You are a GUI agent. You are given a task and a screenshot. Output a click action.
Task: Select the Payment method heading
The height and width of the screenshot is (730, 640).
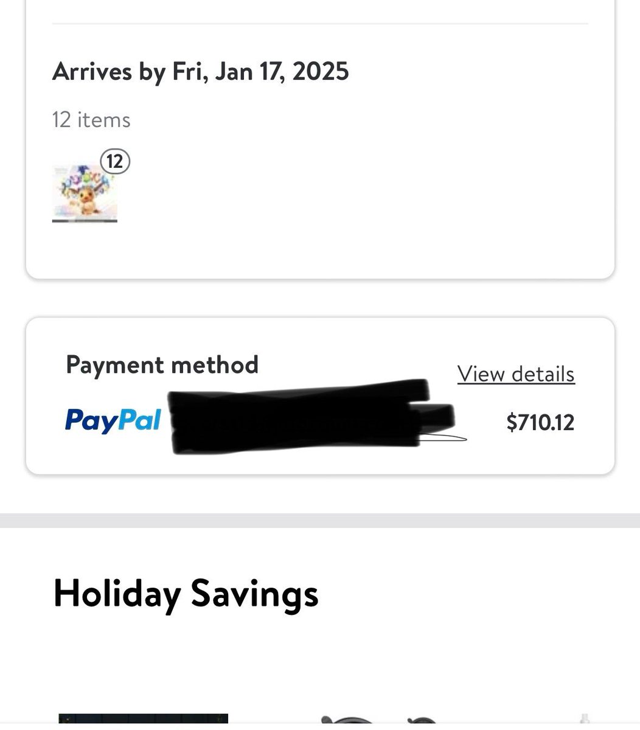click(x=162, y=365)
